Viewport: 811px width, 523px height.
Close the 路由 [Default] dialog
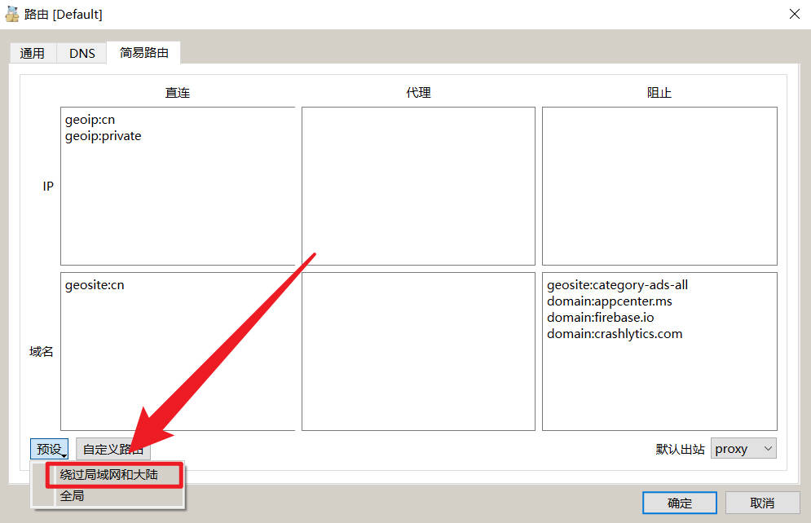click(x=796, y=14)
